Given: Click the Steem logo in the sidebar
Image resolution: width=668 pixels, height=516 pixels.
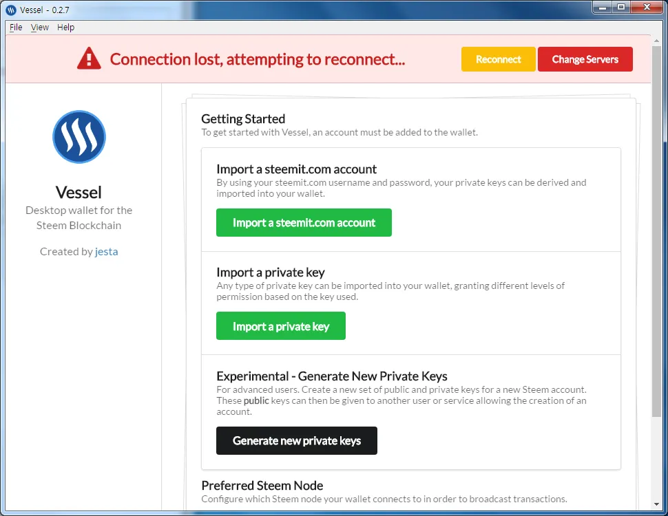Looking at the screenshot, I should (x=79, y=137).
